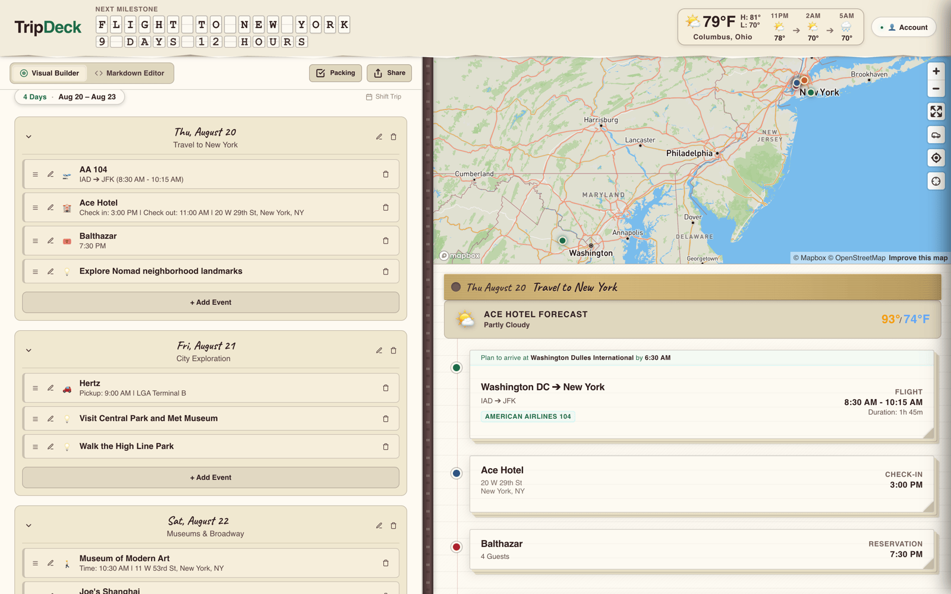Edit the AA 104 flight event
This screenshot has width=951, height=594.
point(51,174)
